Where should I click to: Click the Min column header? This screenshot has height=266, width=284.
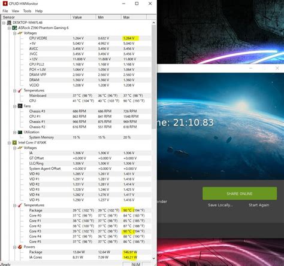pos(108,17)
